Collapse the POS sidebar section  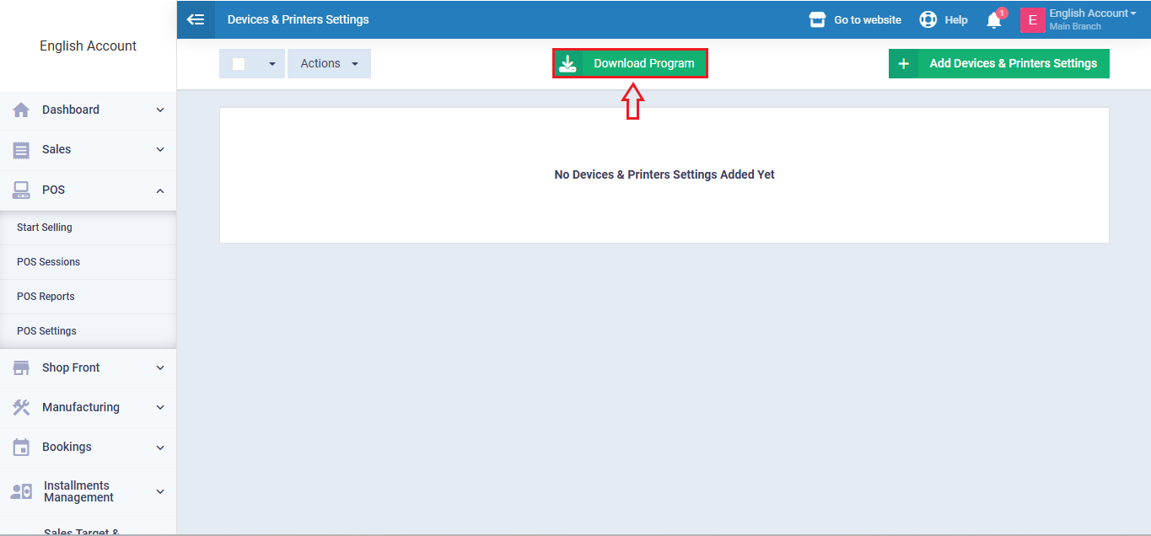point(160,190)
